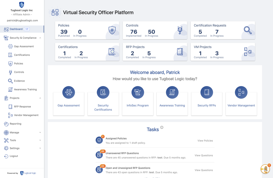
Task: Click the Policies published count 39
Action: (x=64, y=32)
